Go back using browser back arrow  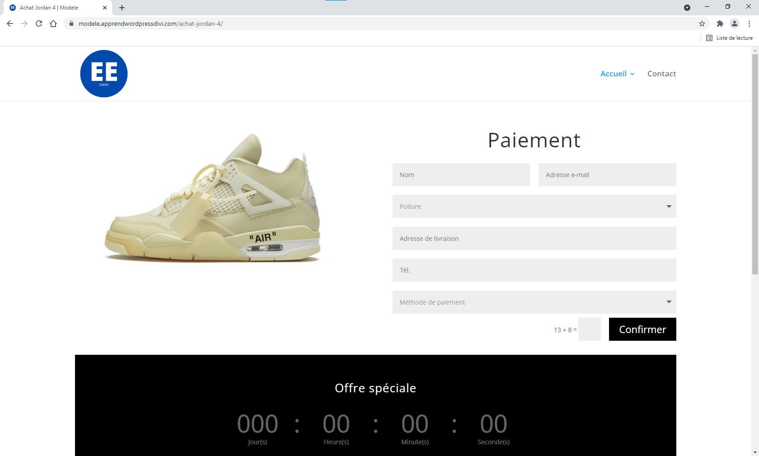(10, 24)
